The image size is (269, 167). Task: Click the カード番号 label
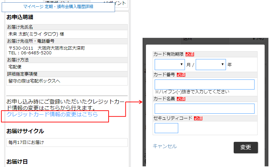[164, 74]
